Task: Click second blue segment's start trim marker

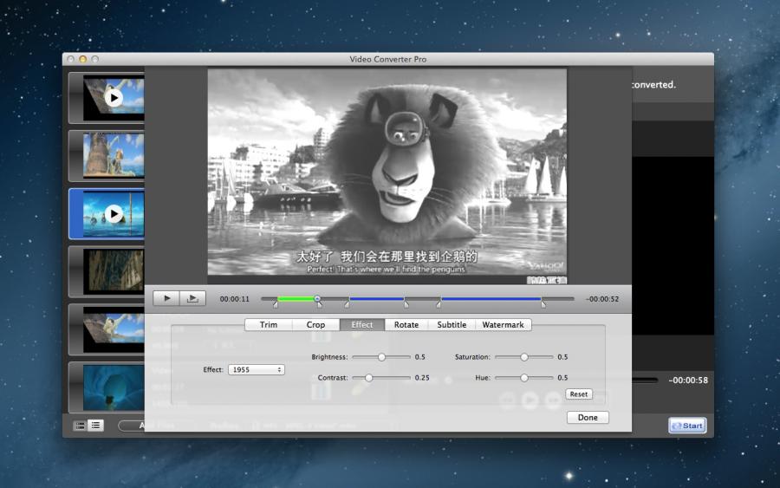Action: [x=439, y=304]
